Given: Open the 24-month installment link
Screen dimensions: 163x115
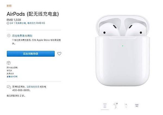Looking at the screenshot, I should click(27, 23).
